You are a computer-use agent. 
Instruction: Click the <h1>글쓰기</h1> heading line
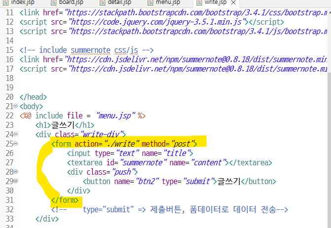pos(65,125)
